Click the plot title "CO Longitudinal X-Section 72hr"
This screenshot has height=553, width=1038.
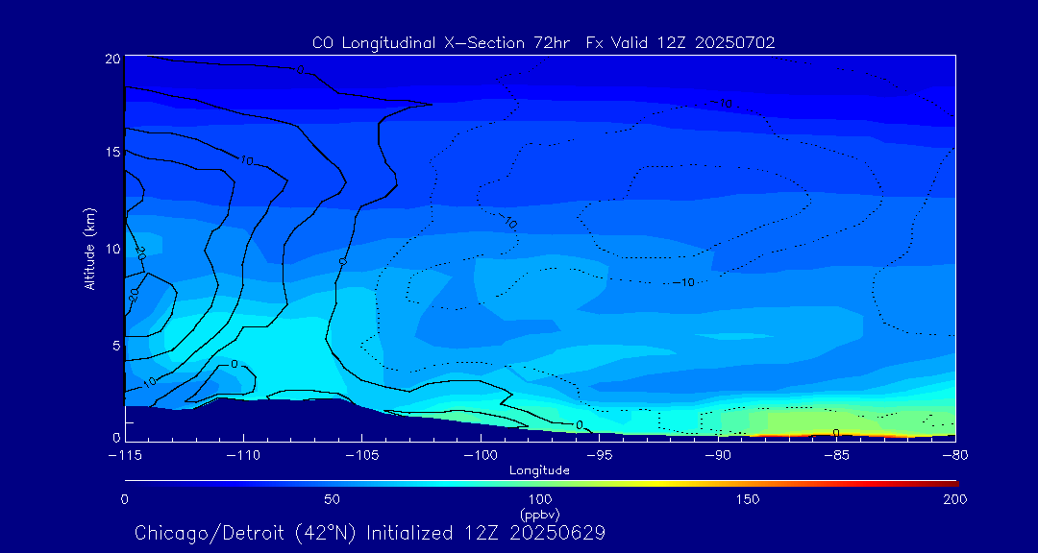tap(443, 43)
